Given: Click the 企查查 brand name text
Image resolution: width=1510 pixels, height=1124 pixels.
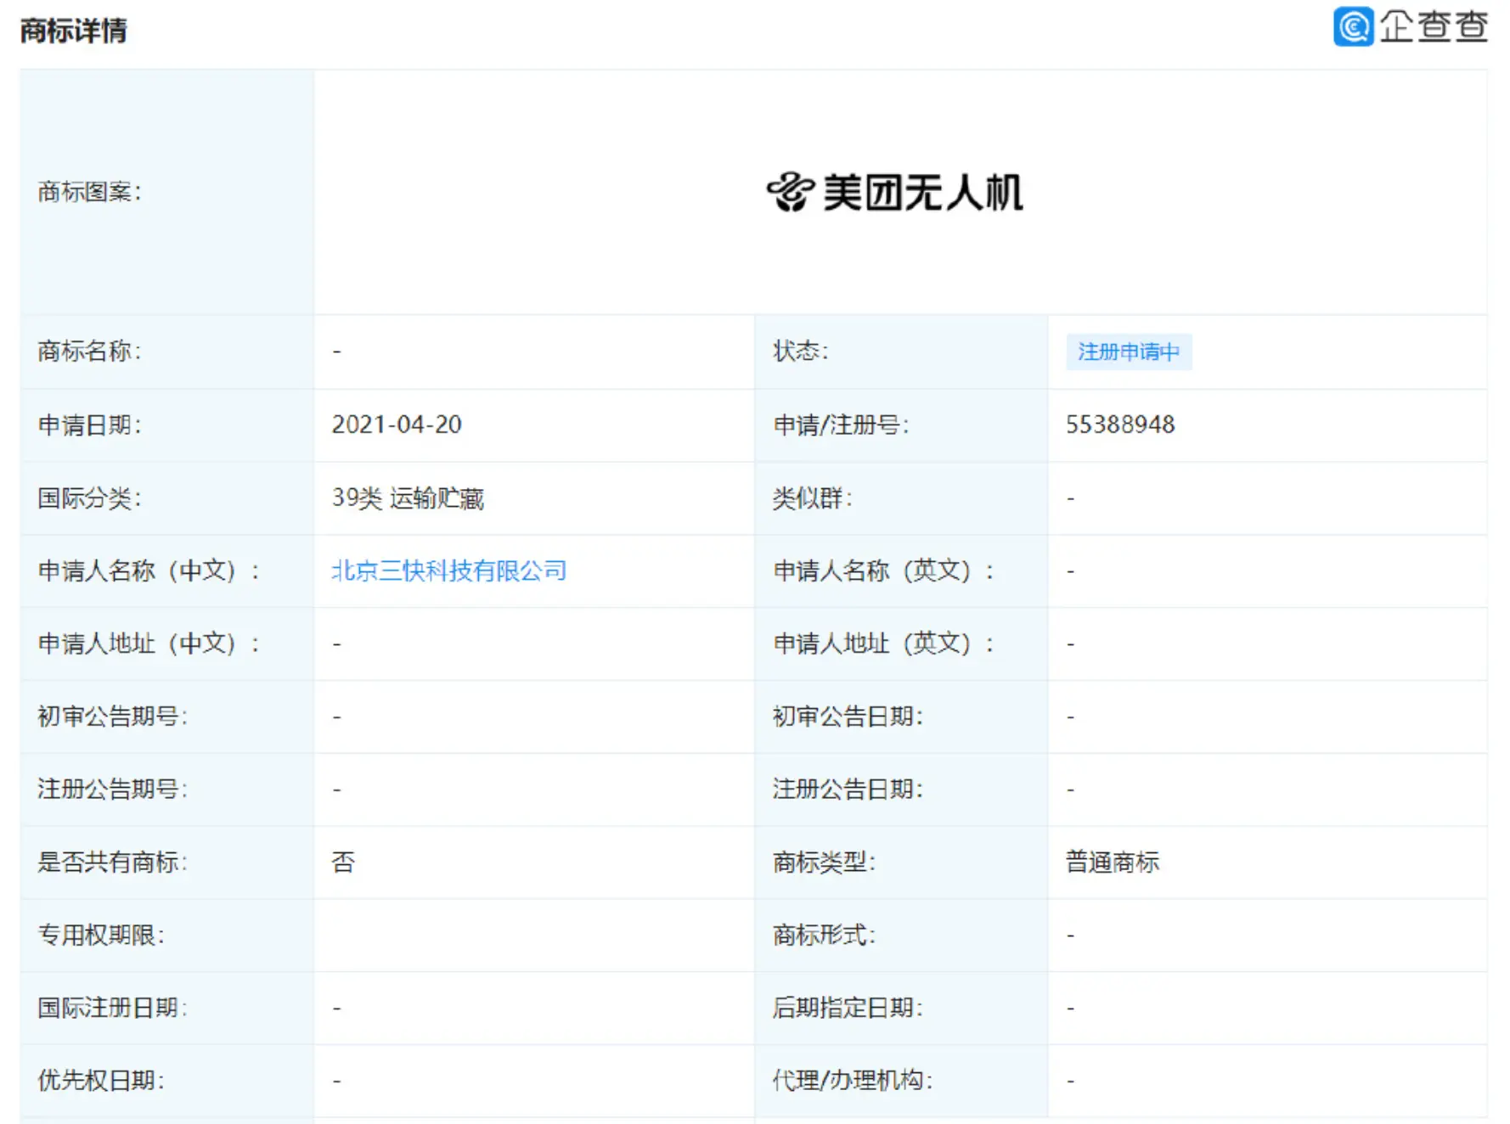Looking at the screenshot, I should click(1434, 26).
